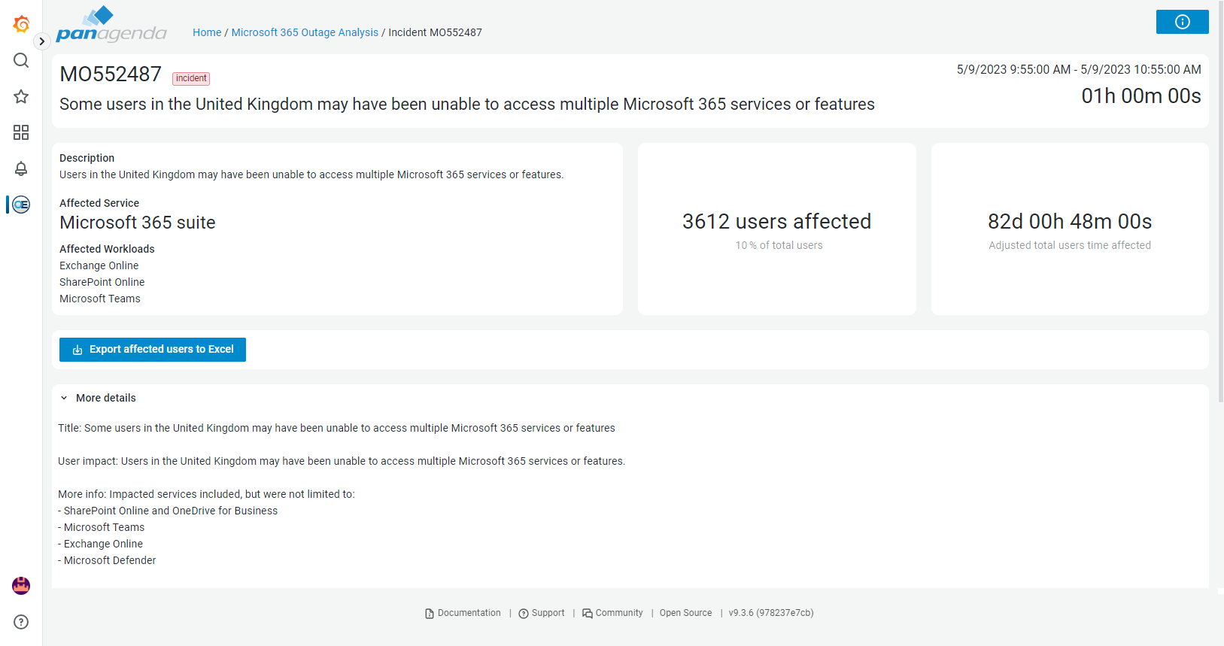
Task: Open Starred dashboards star icon
Action: tap(21, 96)
